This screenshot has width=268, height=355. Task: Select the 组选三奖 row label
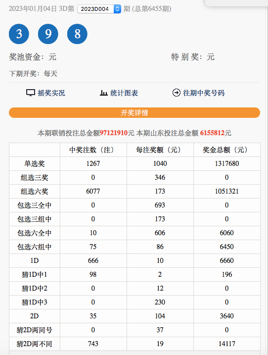(35, 177)
